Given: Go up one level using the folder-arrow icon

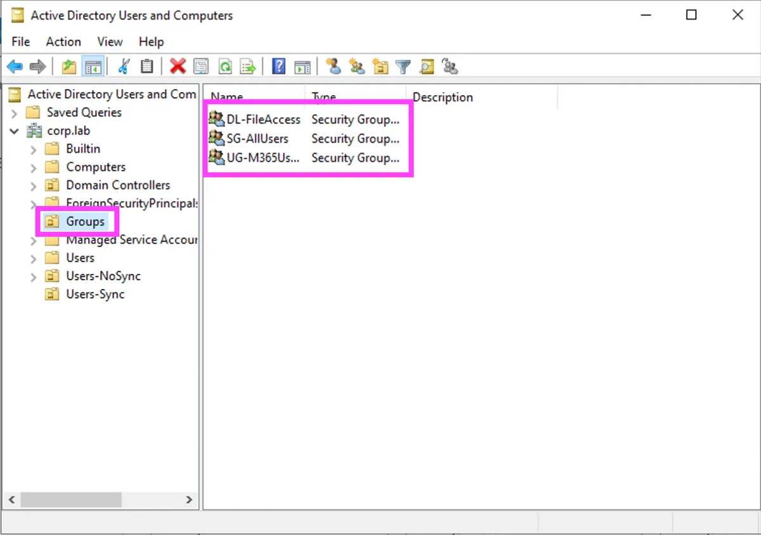Looking at the screenshot, I should [x=68, y=67].
